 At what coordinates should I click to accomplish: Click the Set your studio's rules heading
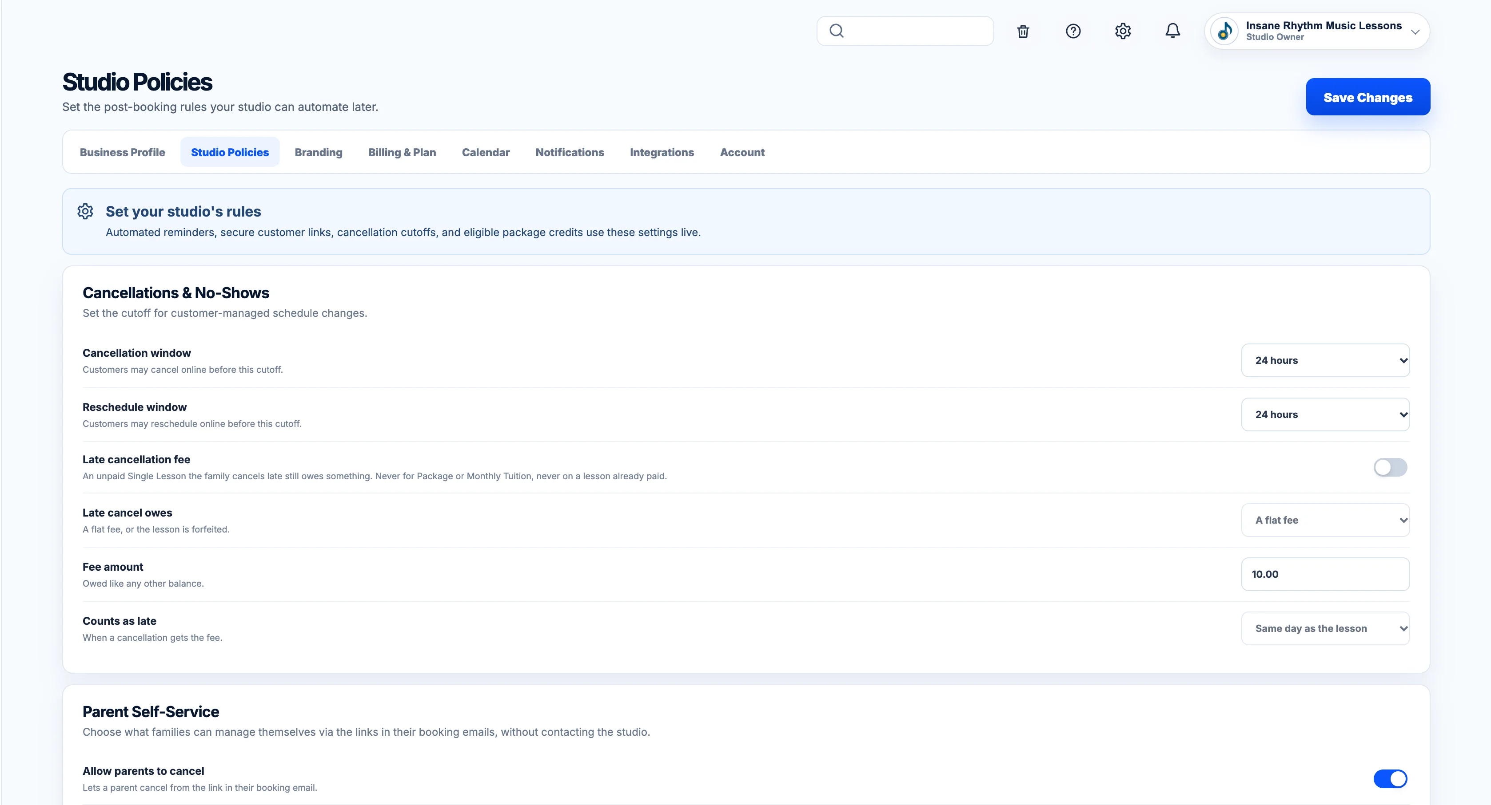pyautogui.click(x=183, y=212)
